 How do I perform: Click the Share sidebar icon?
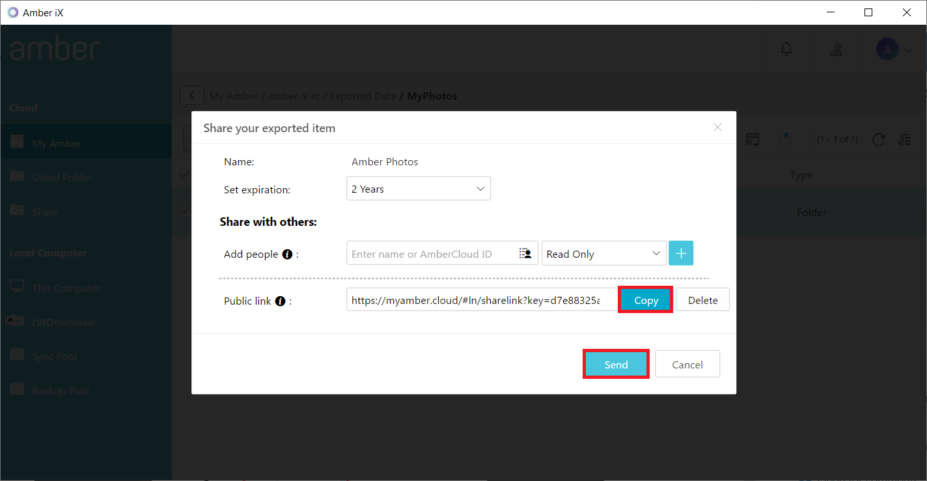point(18,210)
